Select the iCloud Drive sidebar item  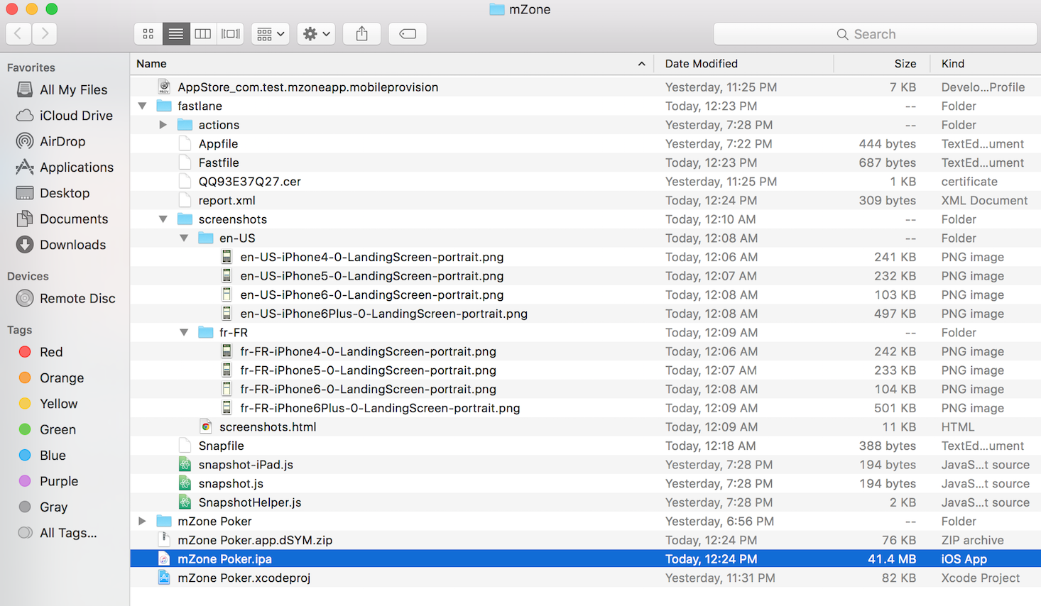coord(76,116)
